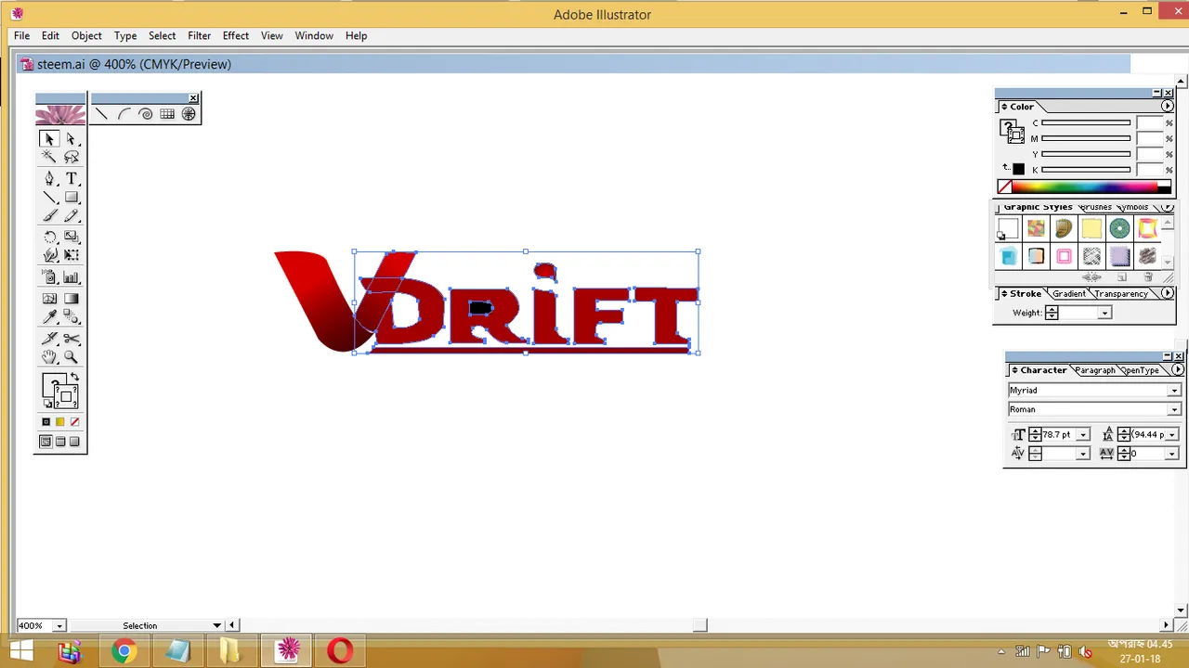Switch to the Paragraph tab
The width and height of the screenshot is (1189, 668).
1094,370
